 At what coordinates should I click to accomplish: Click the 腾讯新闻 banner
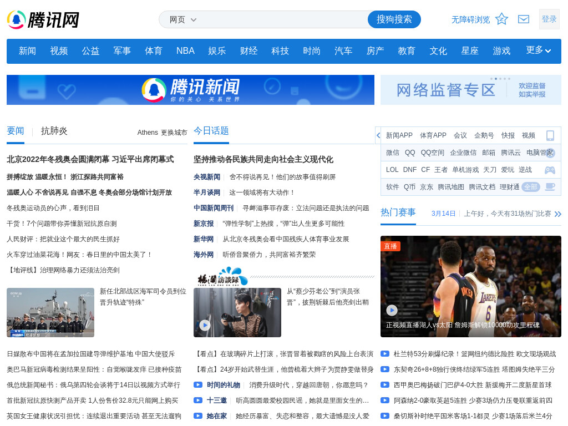coord(191,90)
